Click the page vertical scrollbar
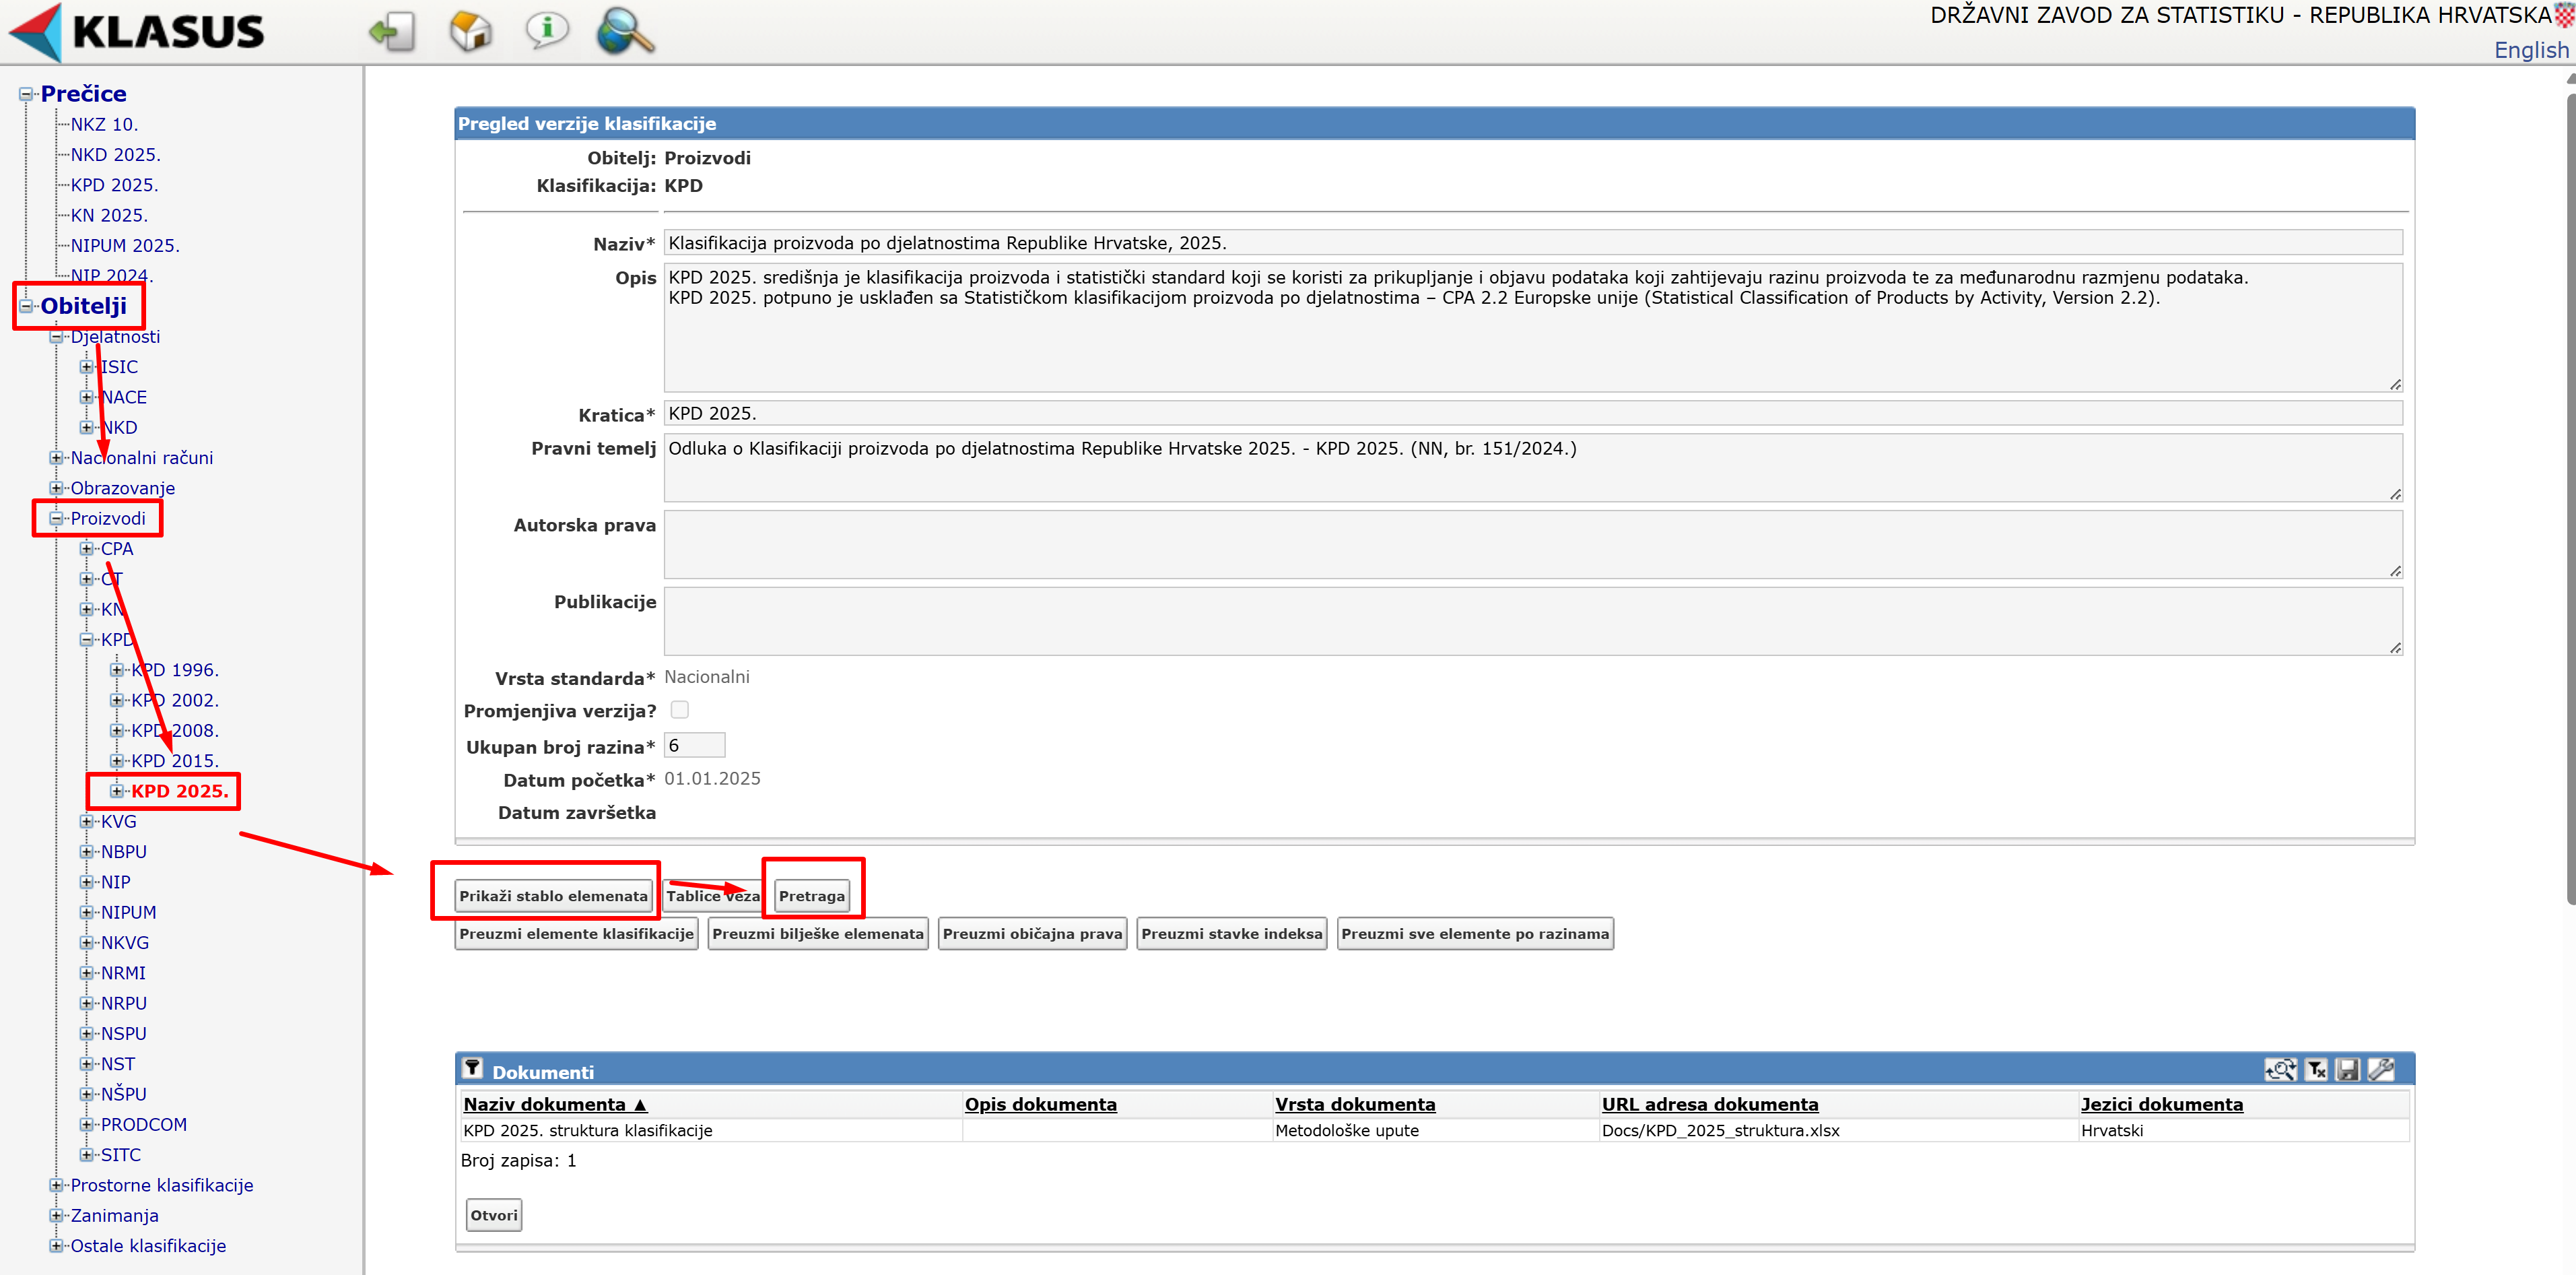This screenshot has width=2576, height=1275. pyautogui.click(x=2570, y=500)
